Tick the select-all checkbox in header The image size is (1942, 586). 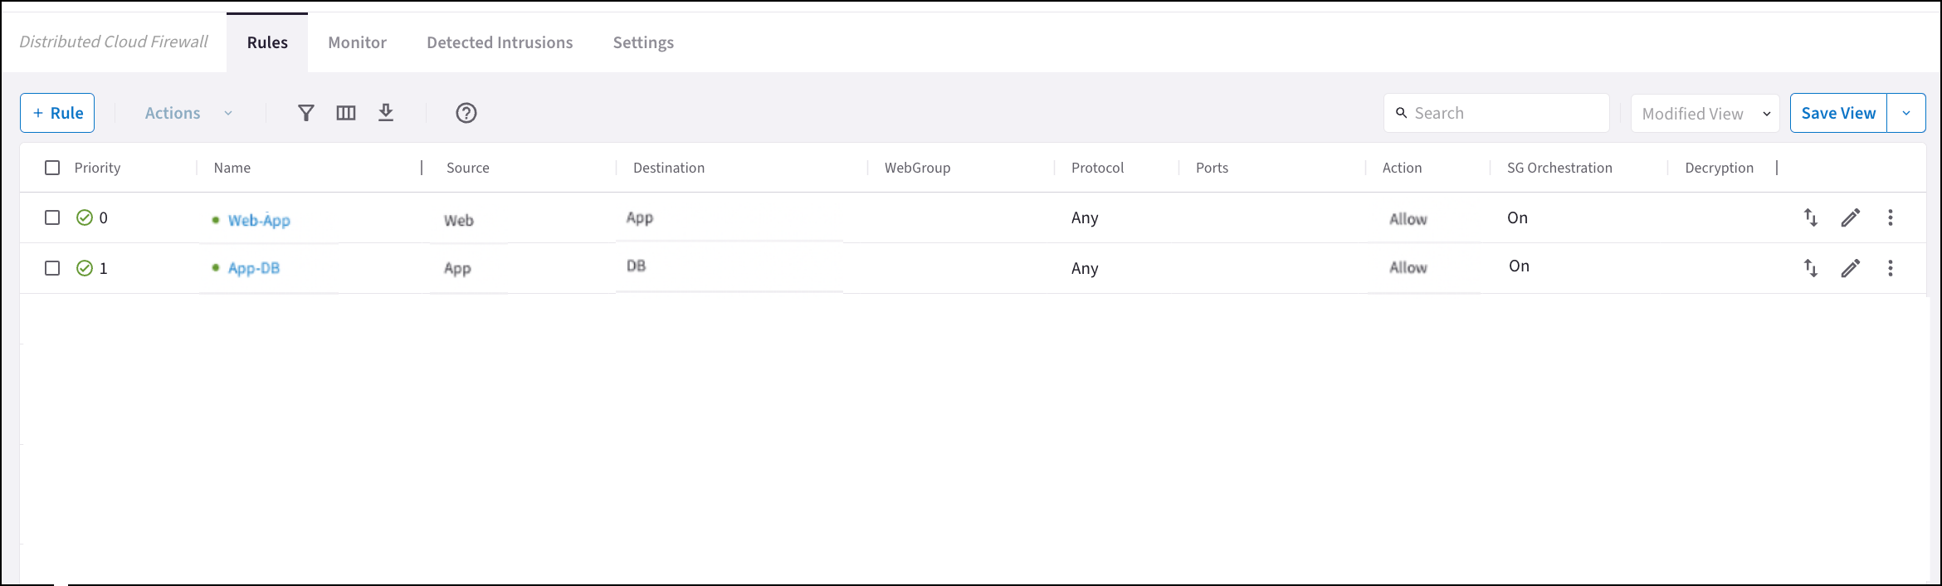pyautogui.click(x=52, y=168)
